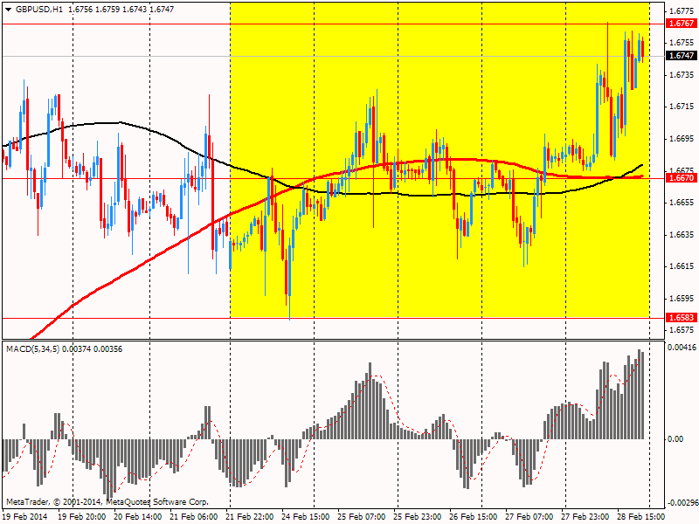Click the red 1.6767 price tag
The image size is (699, 524).
tap(680, 24)
